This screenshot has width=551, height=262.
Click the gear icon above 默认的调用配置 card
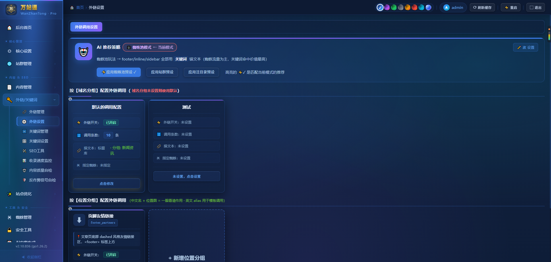70,99
